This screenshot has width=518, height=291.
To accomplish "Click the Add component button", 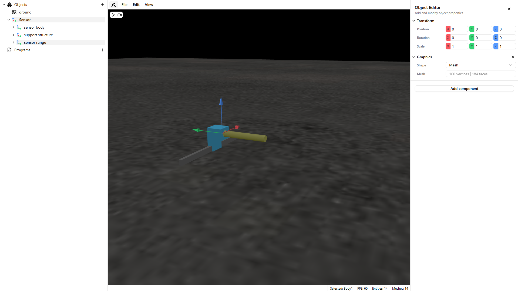I will click(x=464, y=89).
